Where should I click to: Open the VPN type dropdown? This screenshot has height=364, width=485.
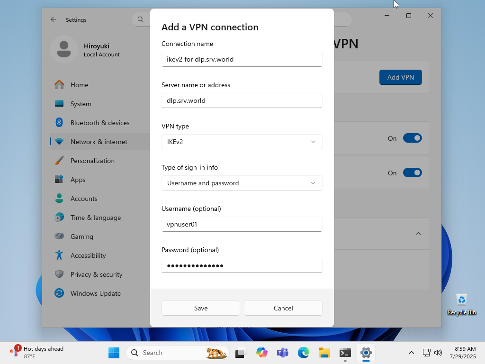point(242,142)
